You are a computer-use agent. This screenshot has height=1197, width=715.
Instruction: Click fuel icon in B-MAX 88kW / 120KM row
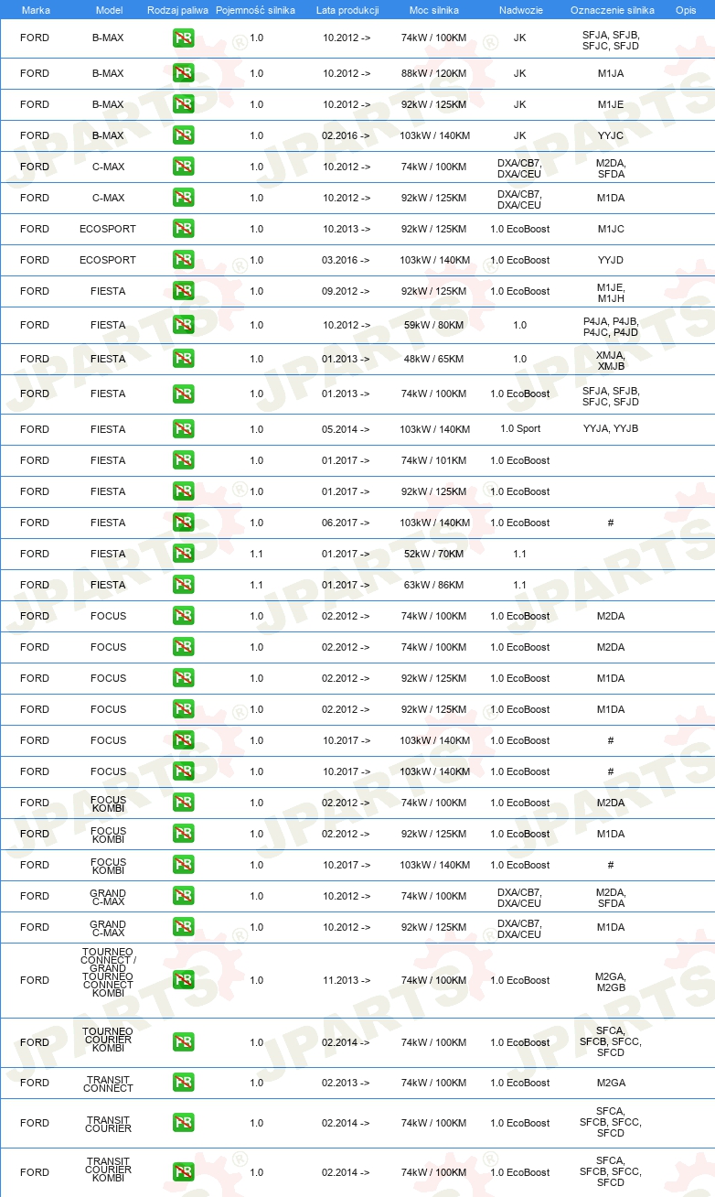click(184, 73)
